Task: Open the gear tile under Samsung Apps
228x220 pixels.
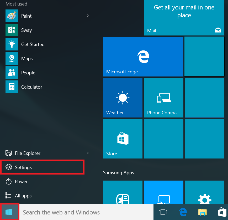Action: tap(205, 192)
